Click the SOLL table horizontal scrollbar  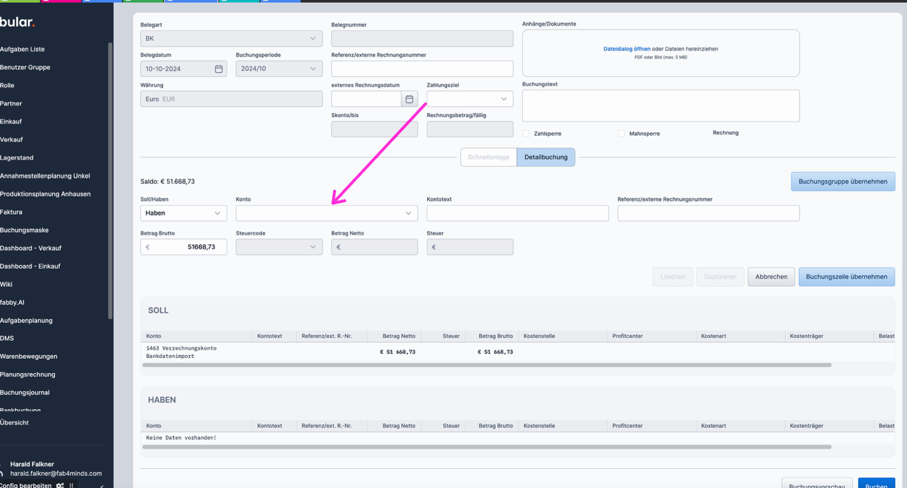click(x=486, y=365)
